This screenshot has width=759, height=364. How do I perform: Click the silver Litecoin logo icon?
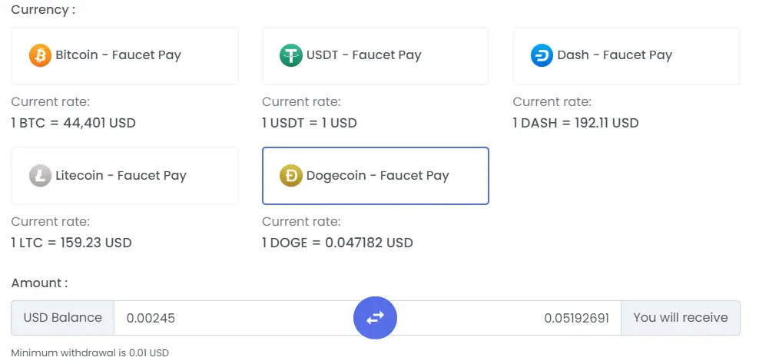40,175
